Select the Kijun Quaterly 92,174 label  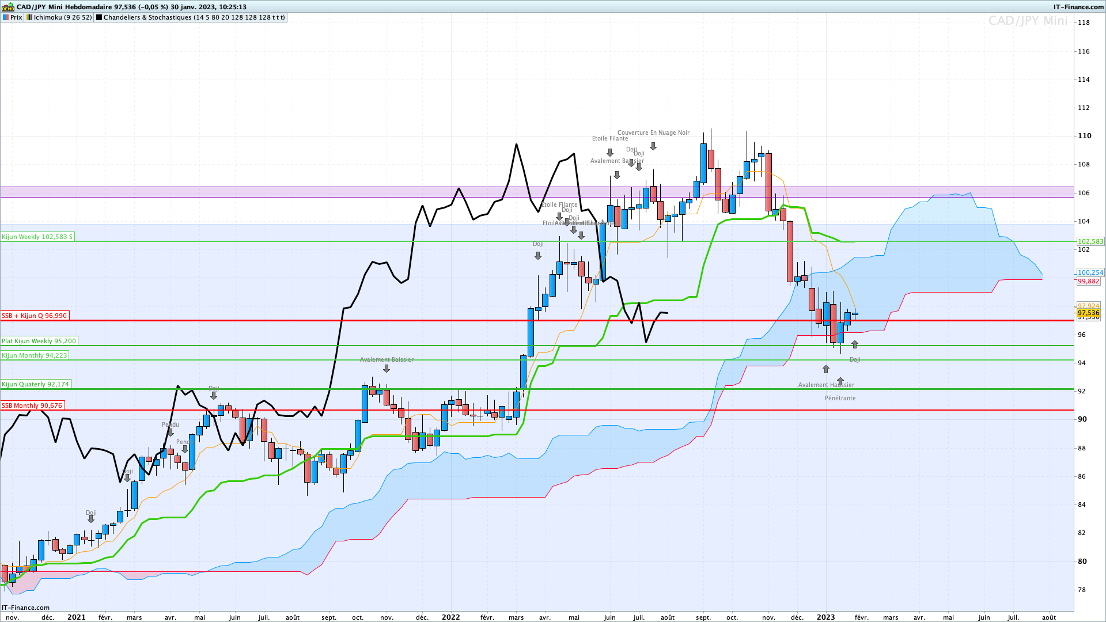click(x=35, y=384)
